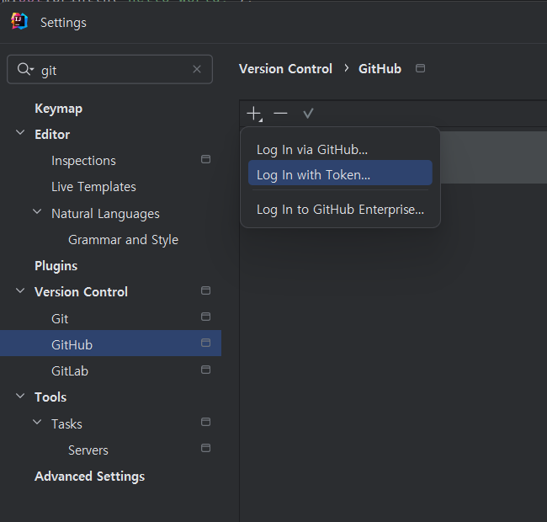This screenshot has width=547, height=522.
Task: Click the set default account checkmark icon
Action: (308, 114)
